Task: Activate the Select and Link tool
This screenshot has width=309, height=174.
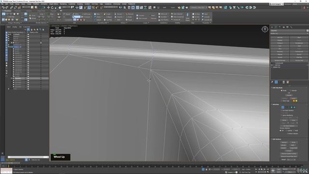Action: (x=12, y=8)
